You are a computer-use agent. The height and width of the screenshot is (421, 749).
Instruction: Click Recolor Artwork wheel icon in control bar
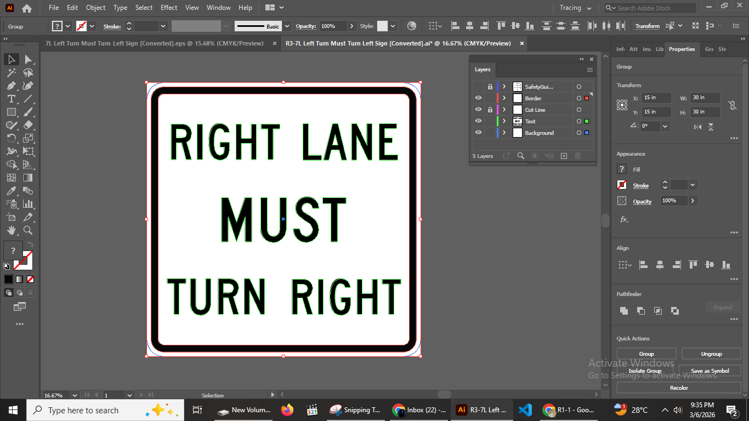[412, 26]
